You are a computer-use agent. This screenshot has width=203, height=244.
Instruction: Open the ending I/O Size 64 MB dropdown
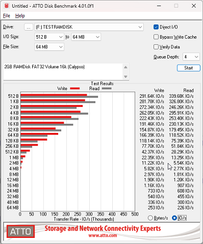86,37
